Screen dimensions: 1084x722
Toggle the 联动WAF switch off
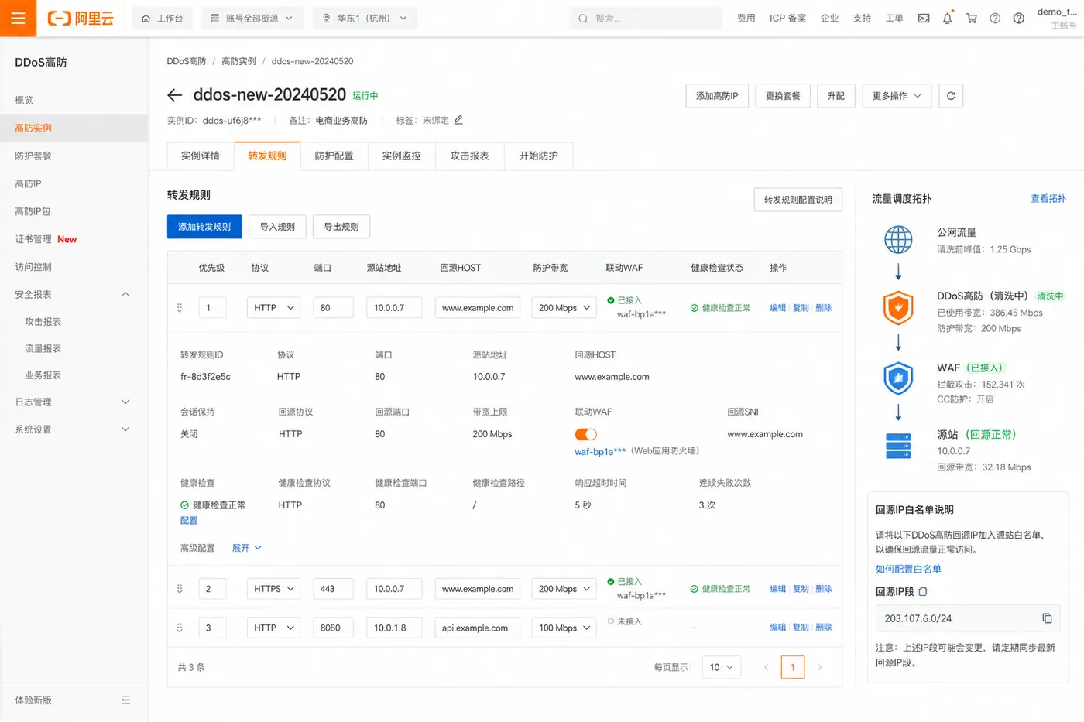pos(585,434)
